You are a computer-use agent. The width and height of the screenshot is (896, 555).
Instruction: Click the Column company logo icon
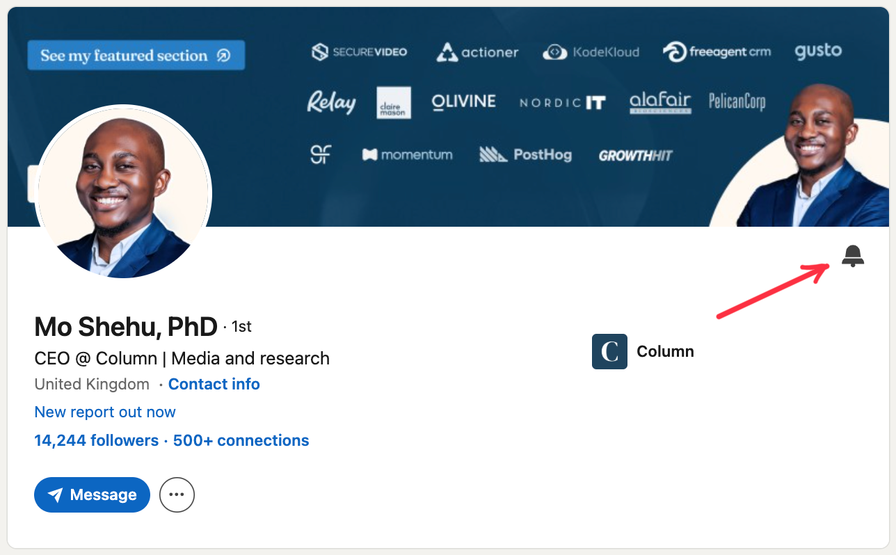click(609, 351)
